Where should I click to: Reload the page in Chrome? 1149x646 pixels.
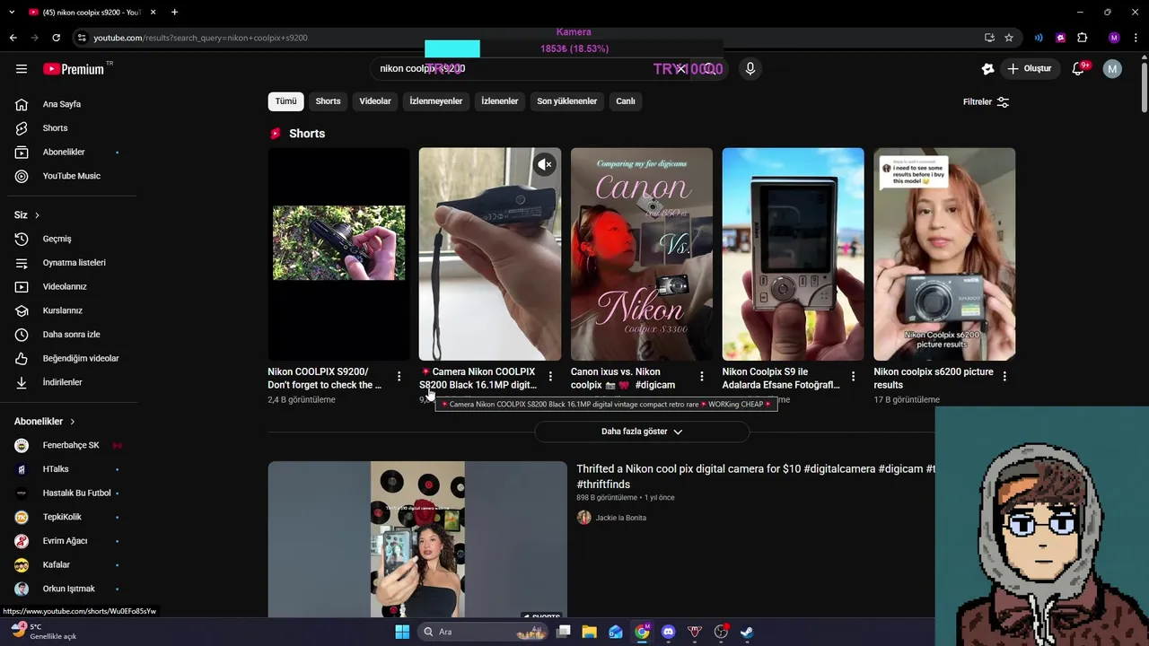point(56,38)
